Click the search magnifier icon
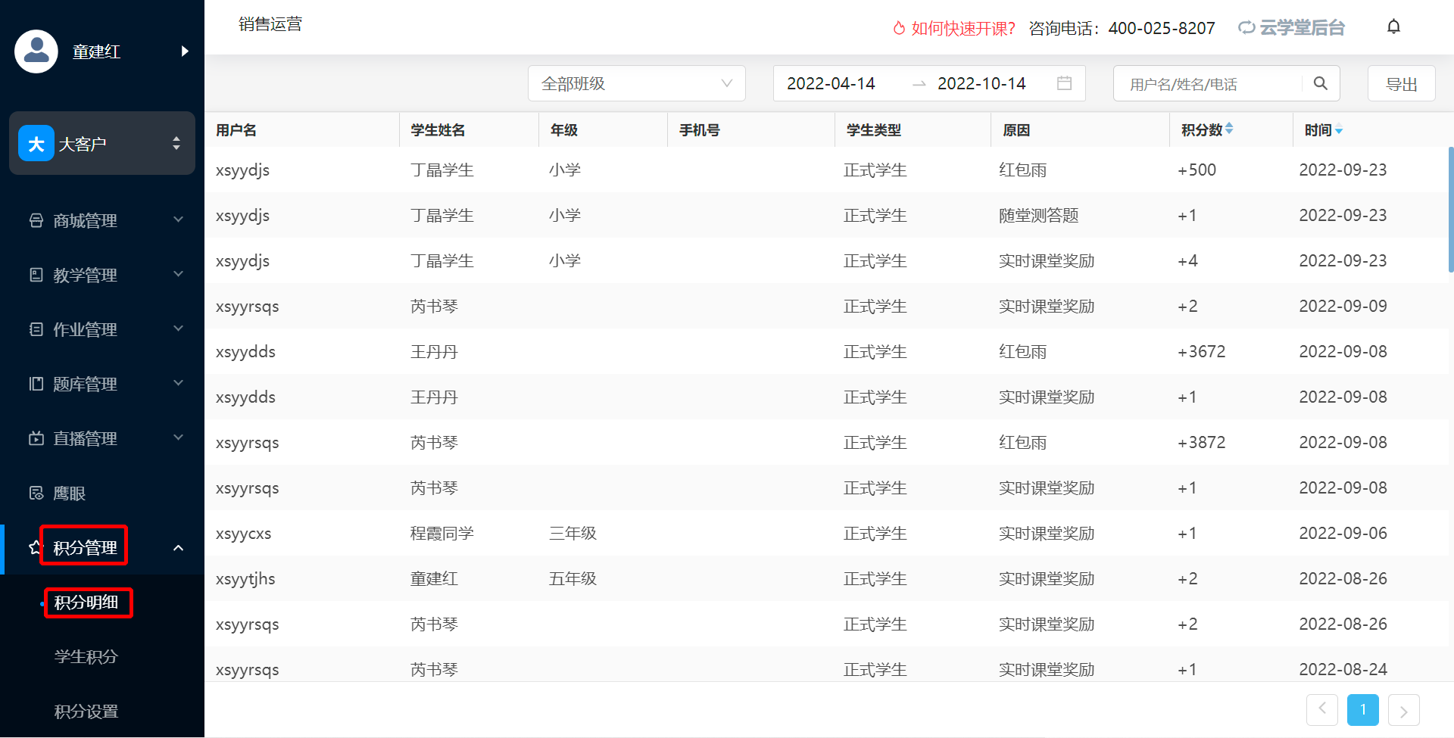The height and width of the screenshot is (738, 1454). [1321, 83]
